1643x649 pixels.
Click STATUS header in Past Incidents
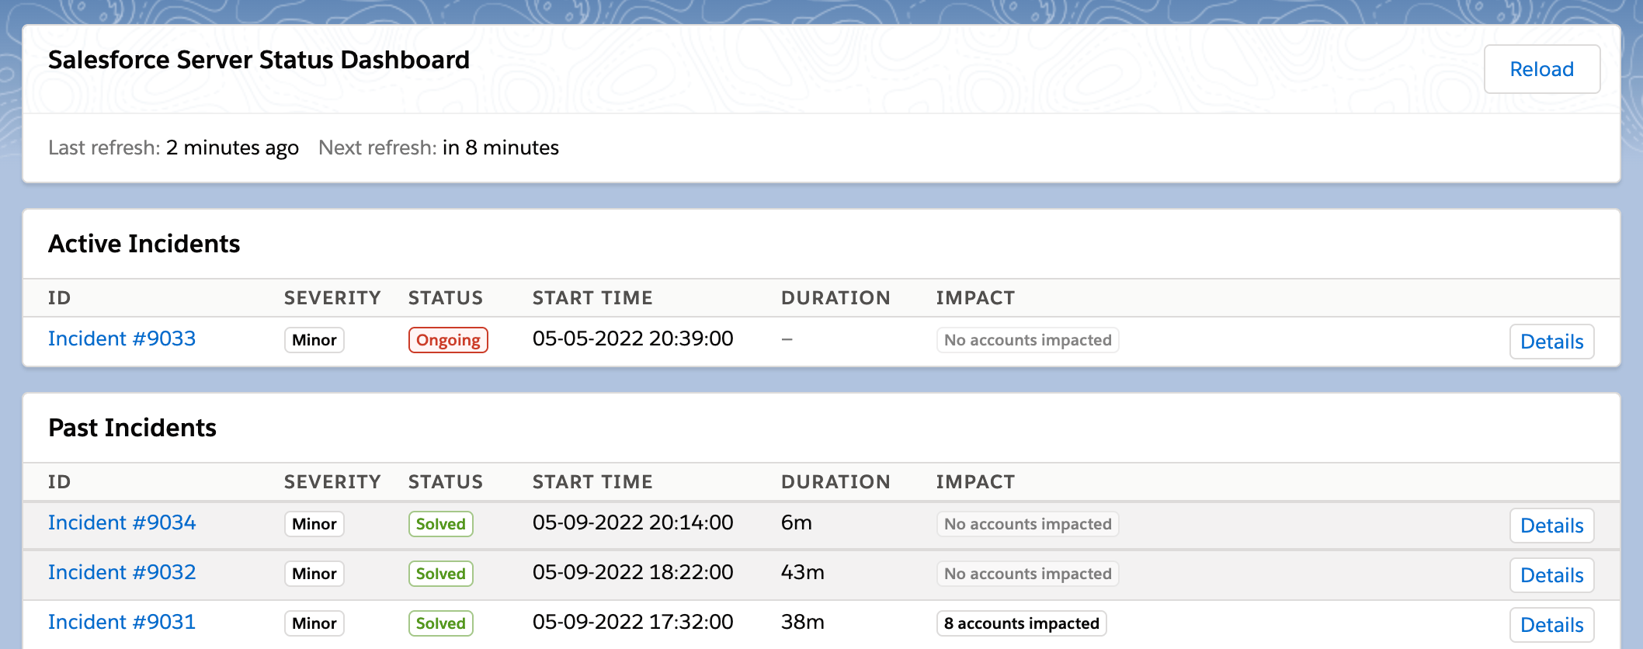446,482
